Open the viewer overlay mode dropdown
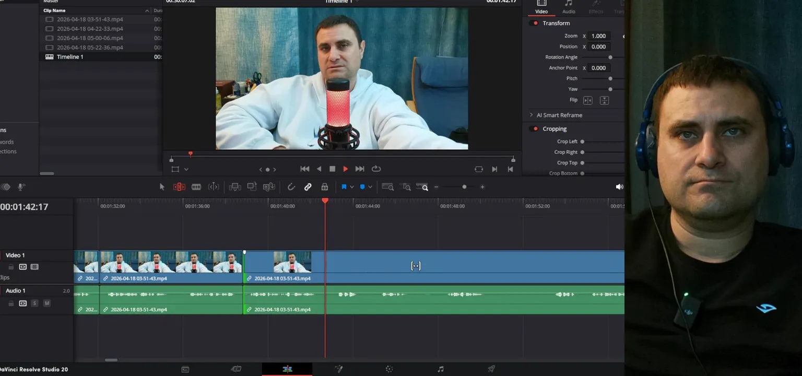This screenshot has width=802, height=376. coord(186,169)
